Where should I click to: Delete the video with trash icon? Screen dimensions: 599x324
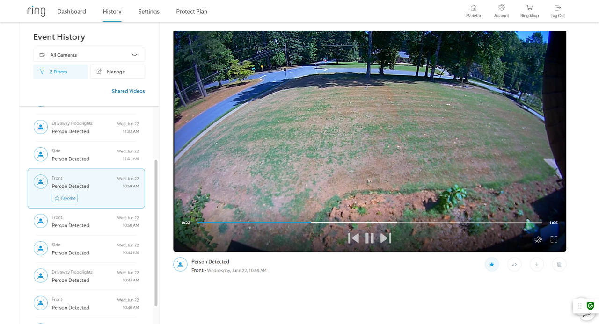point(559,265)
